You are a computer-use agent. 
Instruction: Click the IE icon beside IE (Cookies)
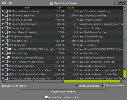(x=10, y=45)
